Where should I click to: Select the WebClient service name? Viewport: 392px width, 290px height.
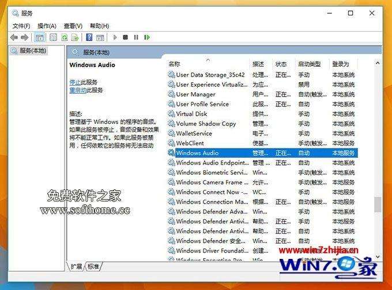(x=190, y=143)
